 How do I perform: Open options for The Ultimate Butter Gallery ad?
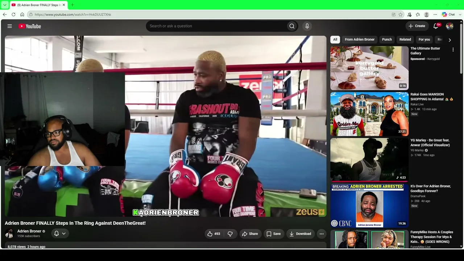pos(453,50)
